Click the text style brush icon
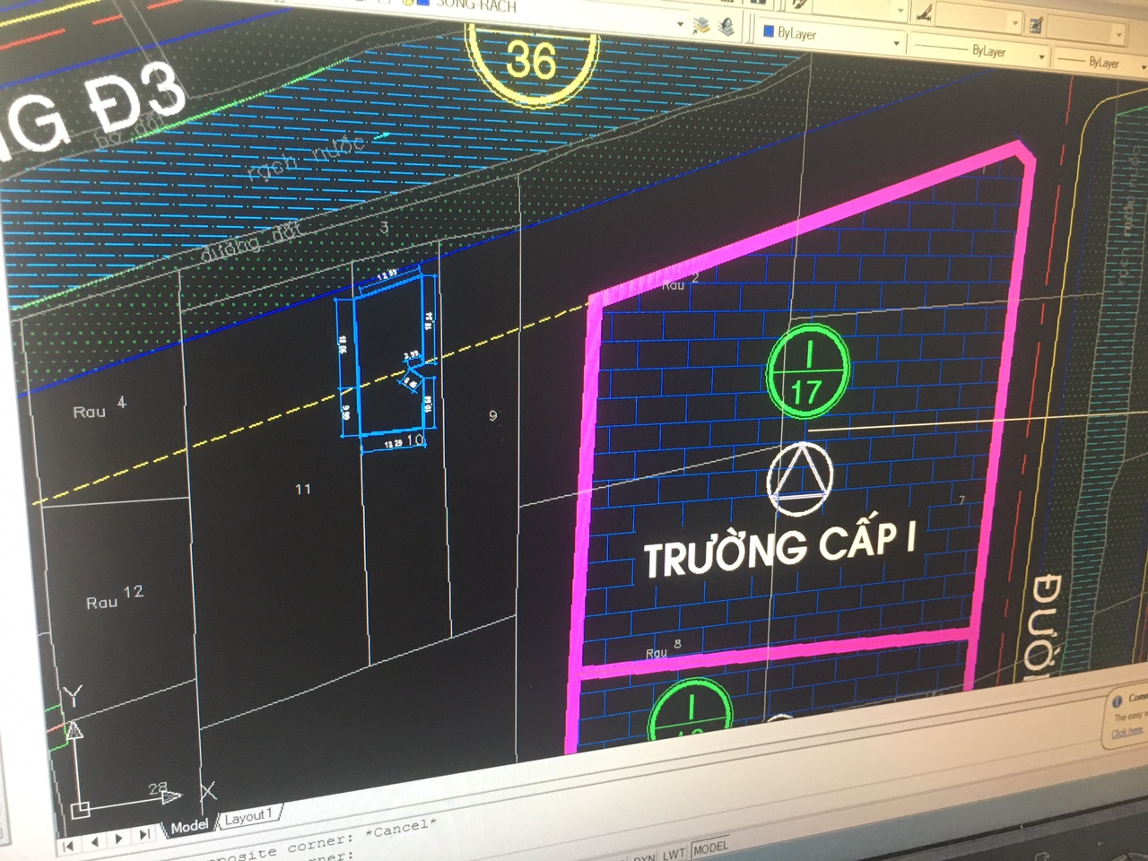The image size is (1148, 861). coord(800,4)
